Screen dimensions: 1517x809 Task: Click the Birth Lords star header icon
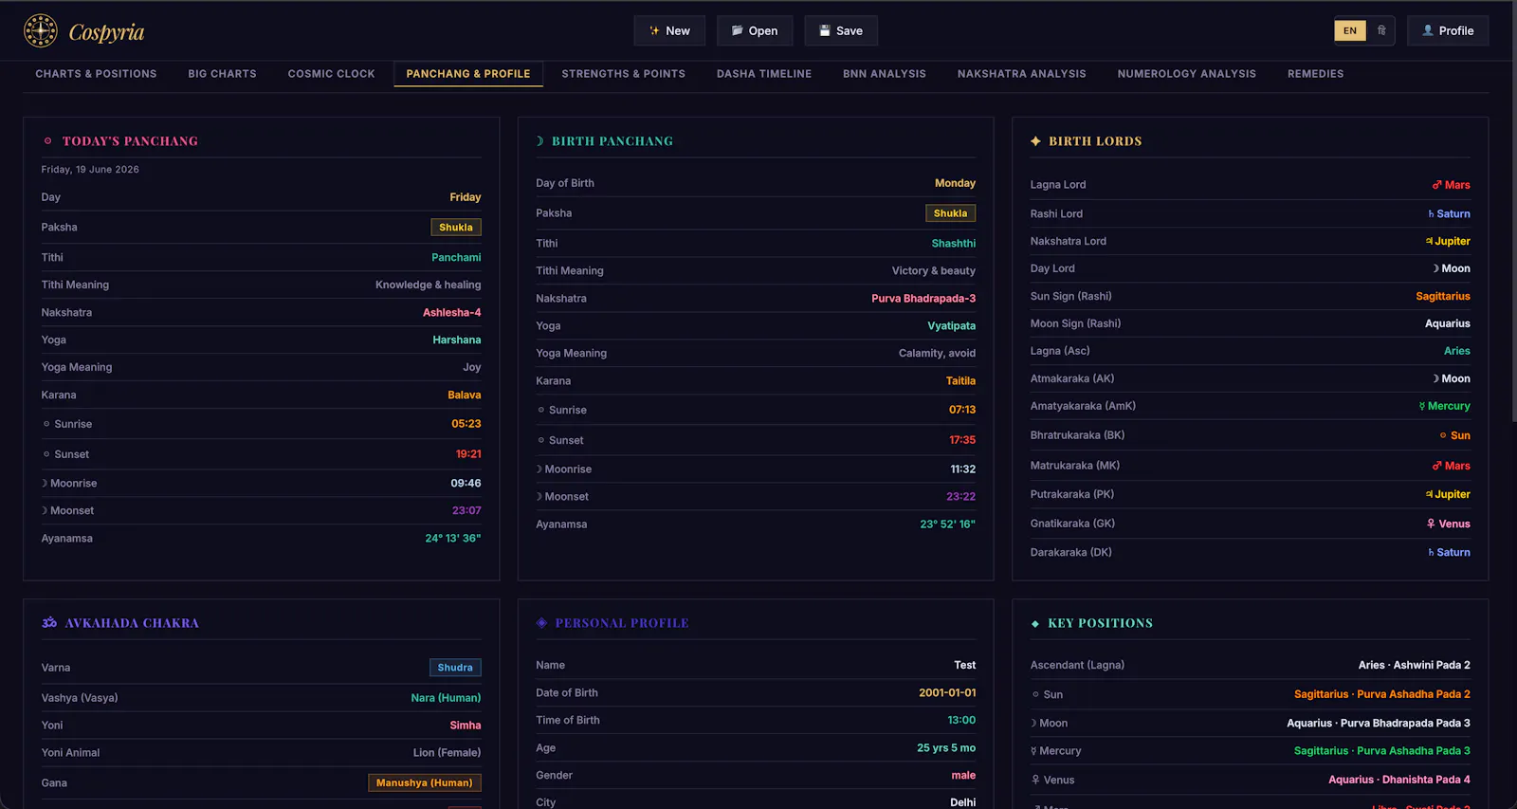coord(1035,141)
